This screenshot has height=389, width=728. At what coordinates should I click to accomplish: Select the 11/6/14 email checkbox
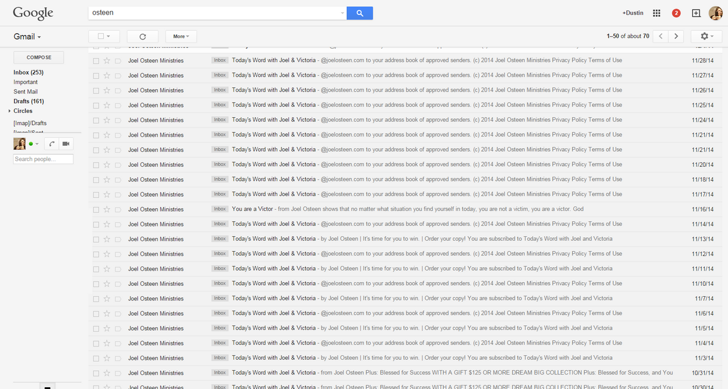pos(96,314)
